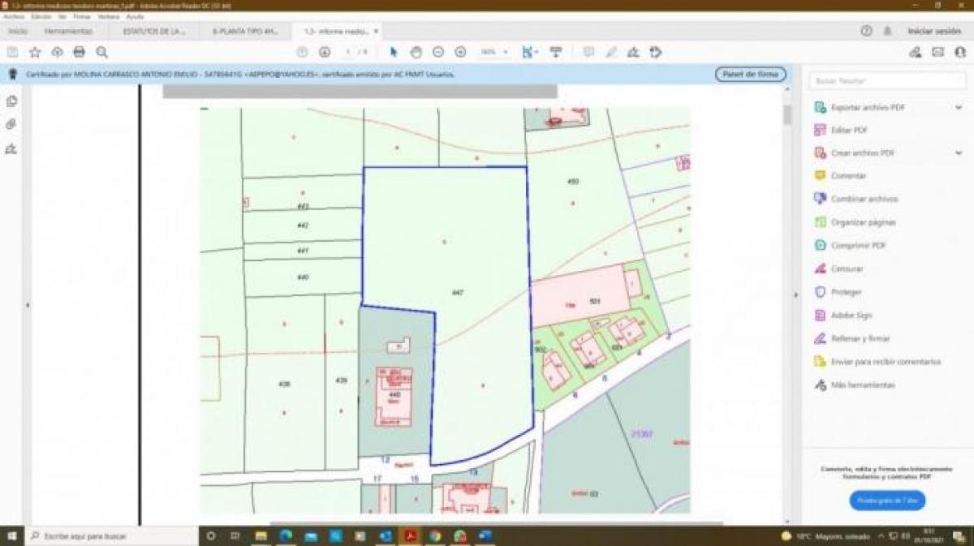Select Combinar archivos tool
The height and width of the screenshot is (546, 974).
pos(859,199)
